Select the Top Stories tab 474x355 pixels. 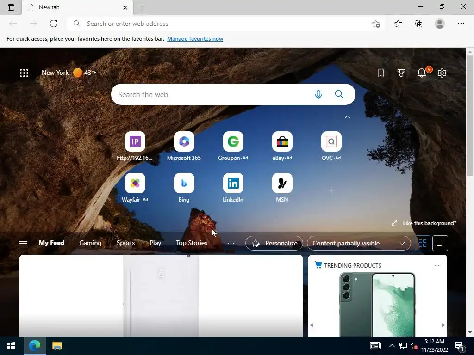point(192,243)
